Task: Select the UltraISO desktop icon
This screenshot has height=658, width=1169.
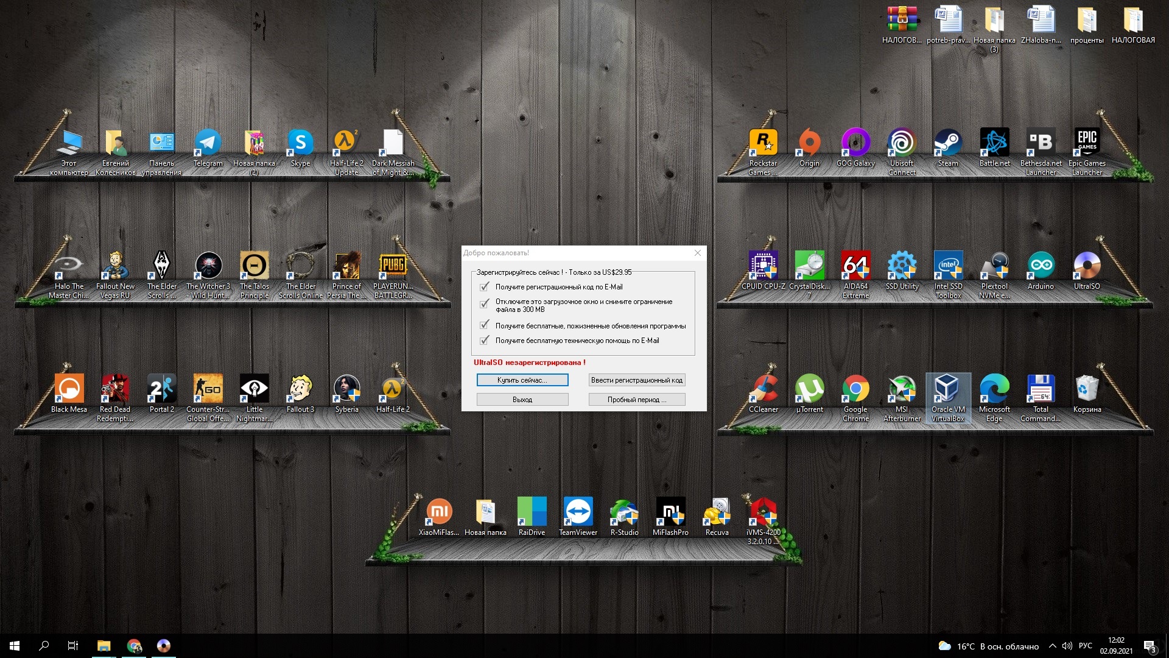Action: (1087, 271)
